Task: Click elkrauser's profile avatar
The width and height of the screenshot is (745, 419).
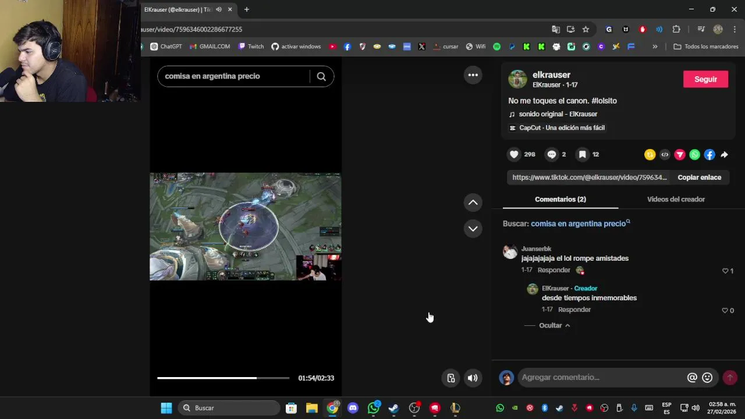Action: point(517,79)
